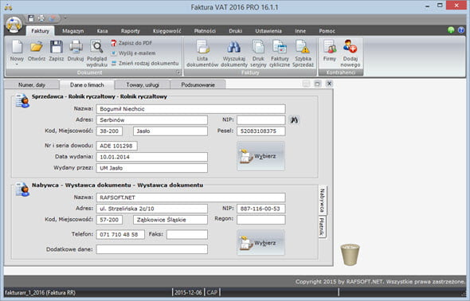This screenshot has width=470, height=301.
Task: Click buyer NIP field 887-116-00-53
Action: click(x=260, y=209)
